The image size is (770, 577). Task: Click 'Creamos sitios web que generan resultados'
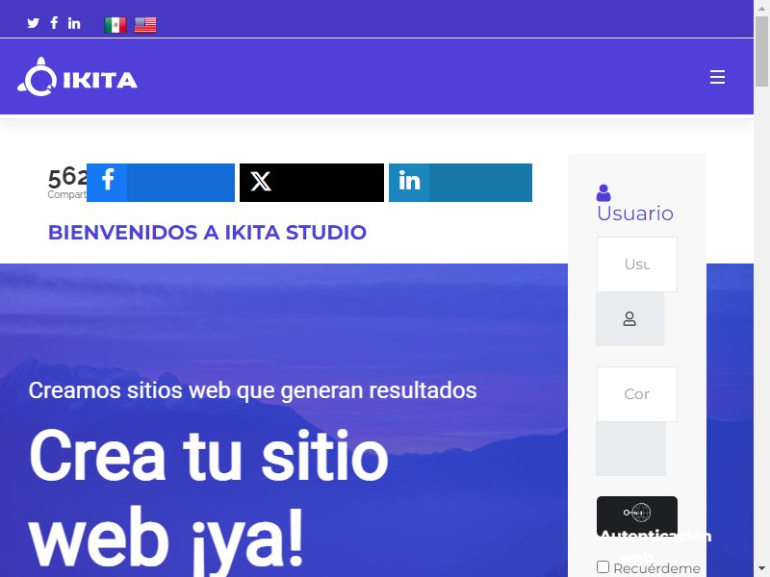click(x=252, y=390)
